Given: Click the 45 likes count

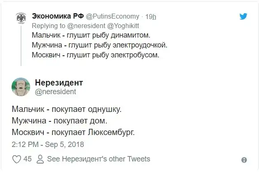Looking at the screenshot, I should pyautogui.click(x=28, y=159).
